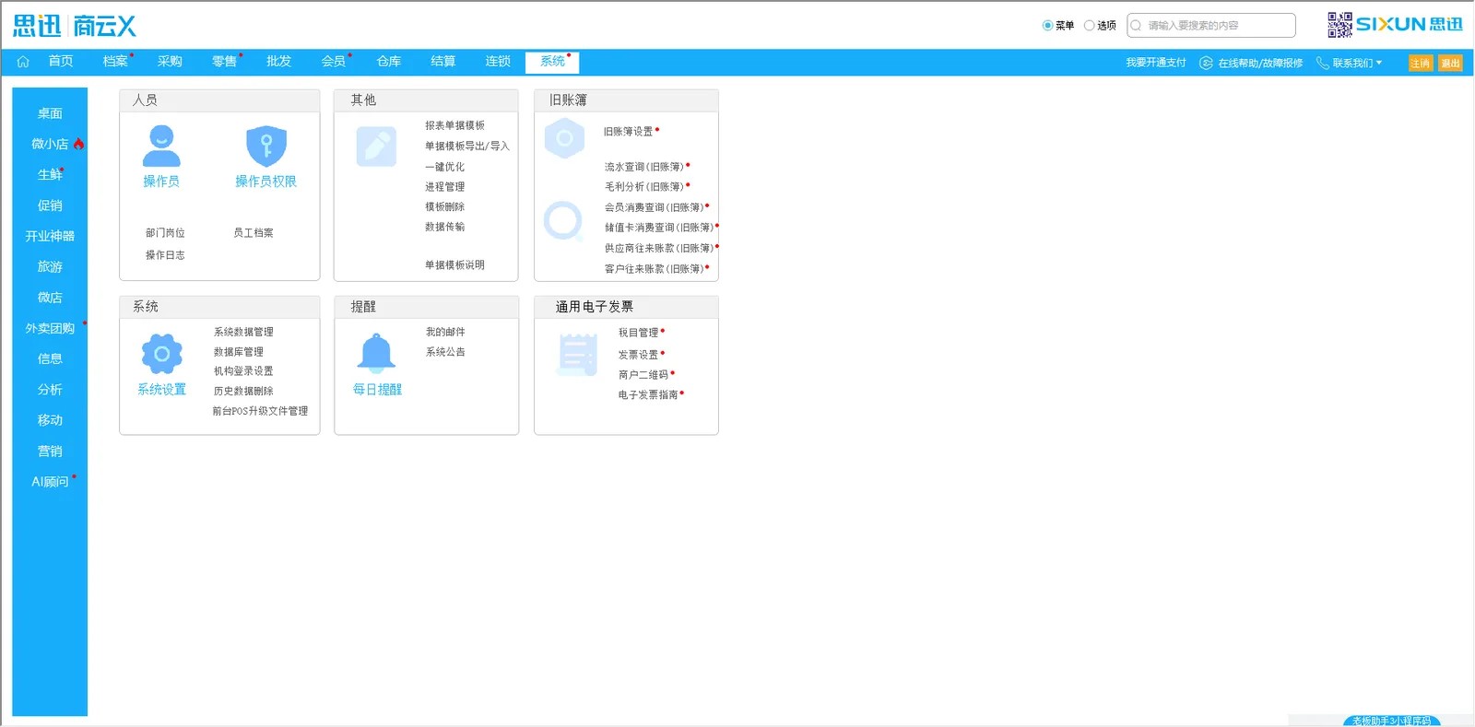Select 促销 in the left sidebar
The height and width of the screenshot is (727, 1475).
tap(50, 205)
